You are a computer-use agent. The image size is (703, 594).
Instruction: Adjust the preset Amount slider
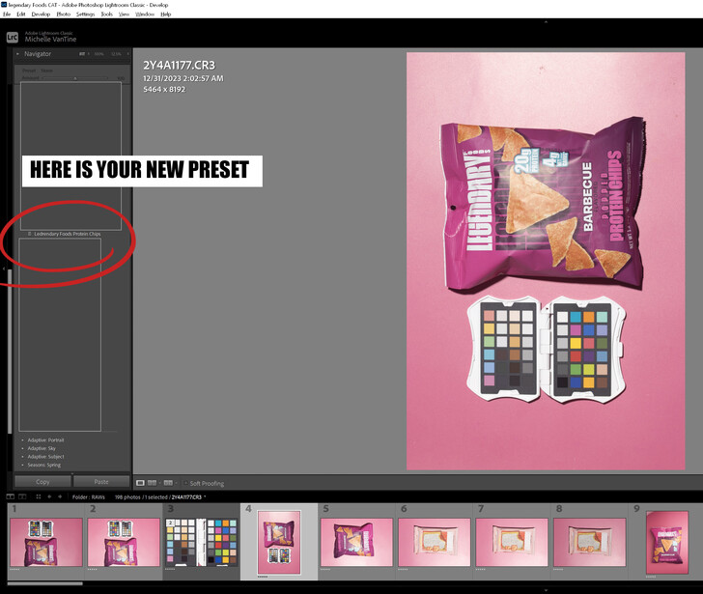75,78
